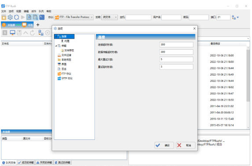
Task: Switch to the 本地 tab with monitor icon
Action: tap(28, 25)
